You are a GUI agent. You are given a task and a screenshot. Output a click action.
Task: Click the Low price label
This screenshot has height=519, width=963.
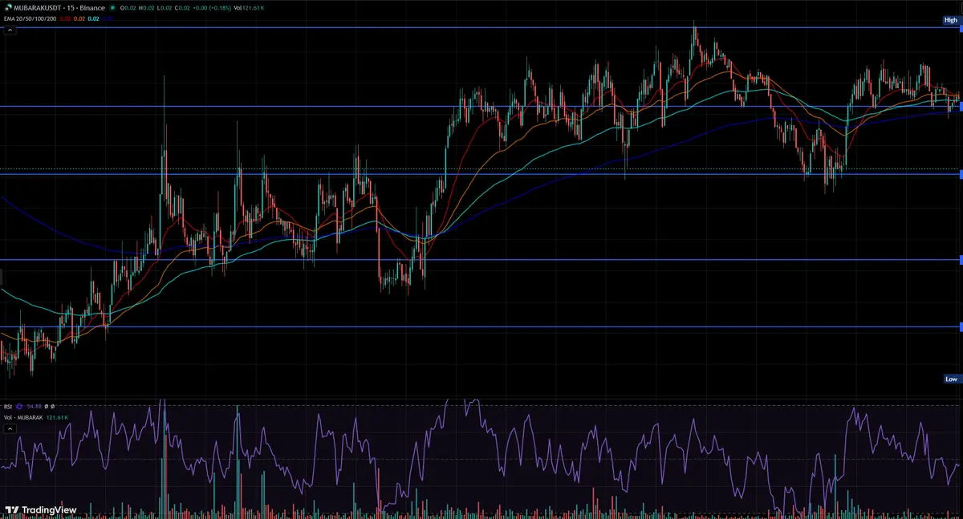pyautogui.click(x=951, y=379)
